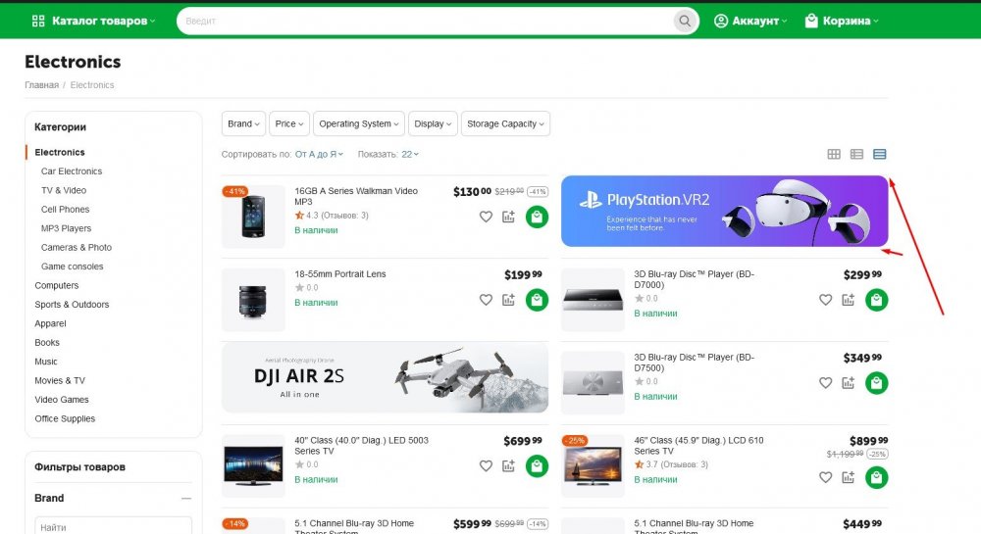The height and width of the screenshot is (534, 981).
Task: Open Office Supplies category
Action: 65,419
